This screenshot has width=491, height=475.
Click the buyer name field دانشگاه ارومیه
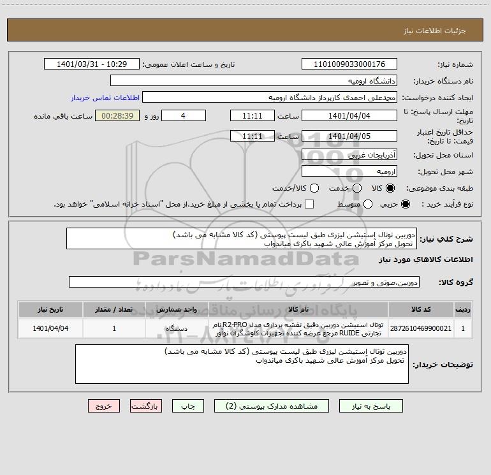pos(254,81)
